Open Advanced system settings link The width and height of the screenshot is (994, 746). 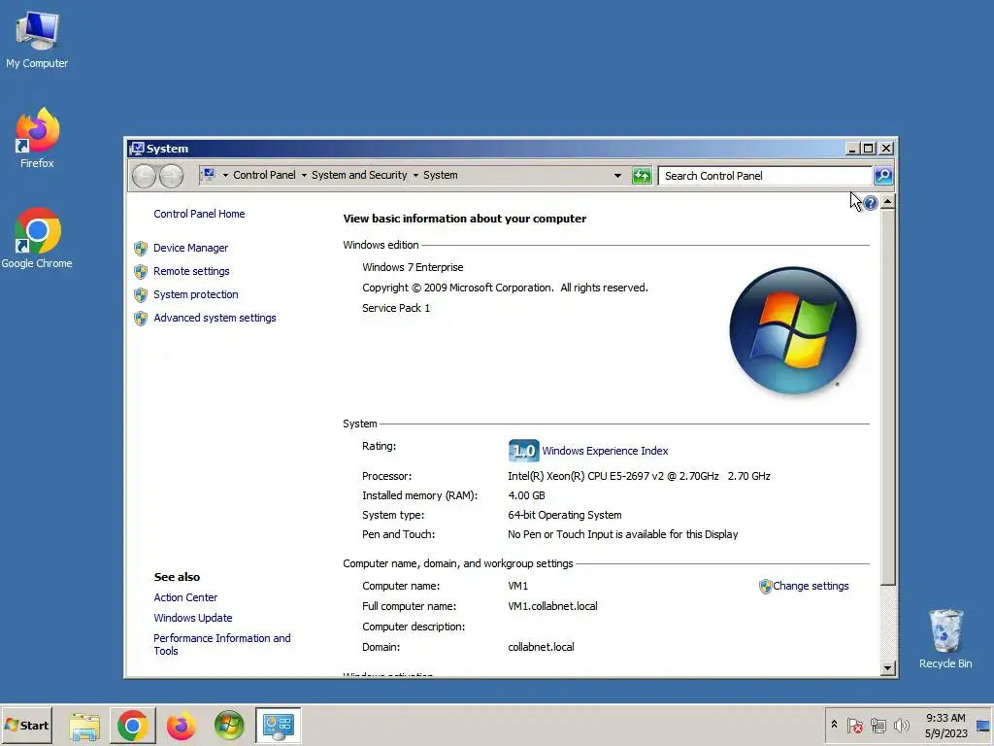[x=215, y=318]
